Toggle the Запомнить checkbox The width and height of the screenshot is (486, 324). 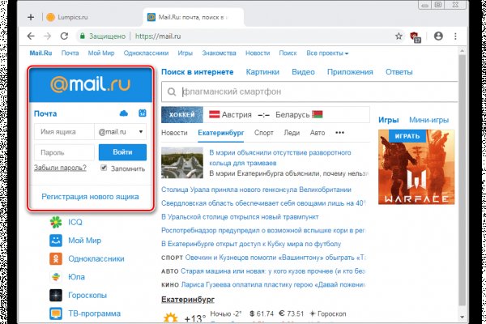tap(104, 168)
